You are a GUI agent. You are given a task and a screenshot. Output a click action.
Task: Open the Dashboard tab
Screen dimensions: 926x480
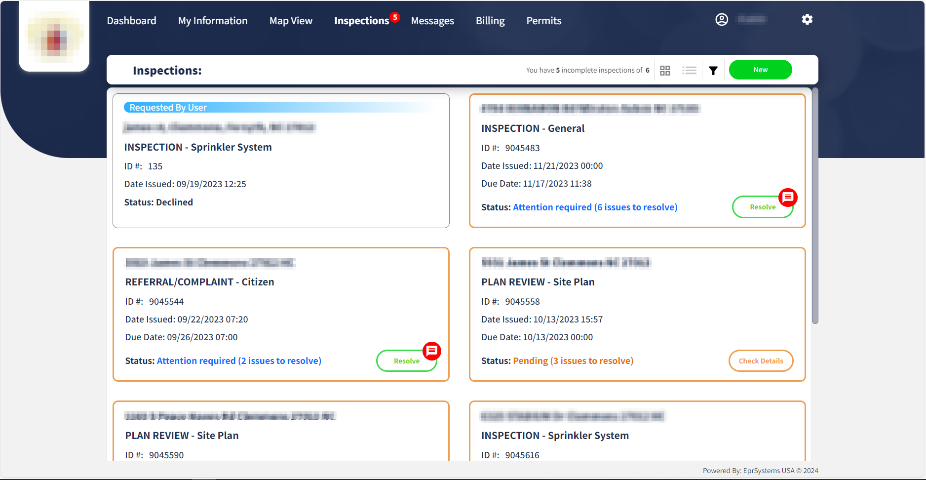(x=131, y=21)
